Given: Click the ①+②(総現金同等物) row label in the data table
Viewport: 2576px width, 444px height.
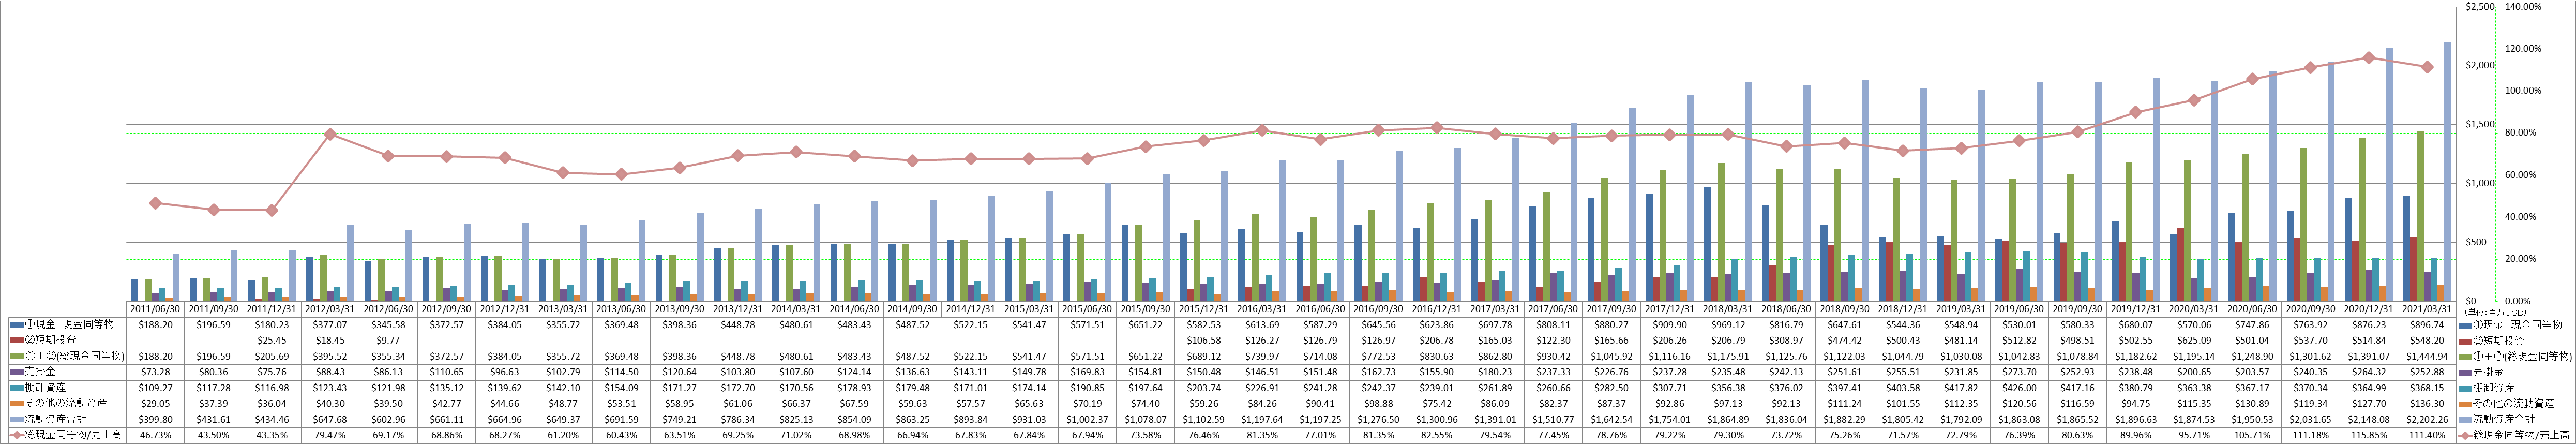Looking at the screenshot, I should (x=74, y=355).
